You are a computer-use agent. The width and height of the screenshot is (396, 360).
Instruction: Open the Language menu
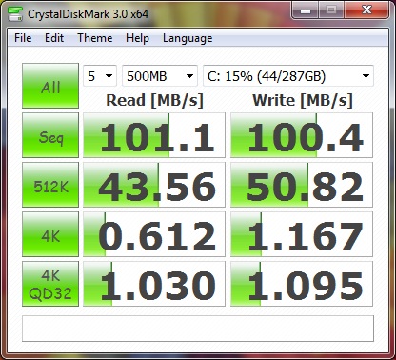tap(188, 38)
